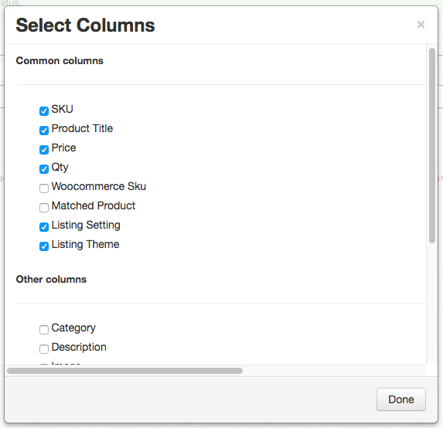Screen dimensions: 443x428
Task: Click the Select Columns dialog title
Action: pos(85,25)
